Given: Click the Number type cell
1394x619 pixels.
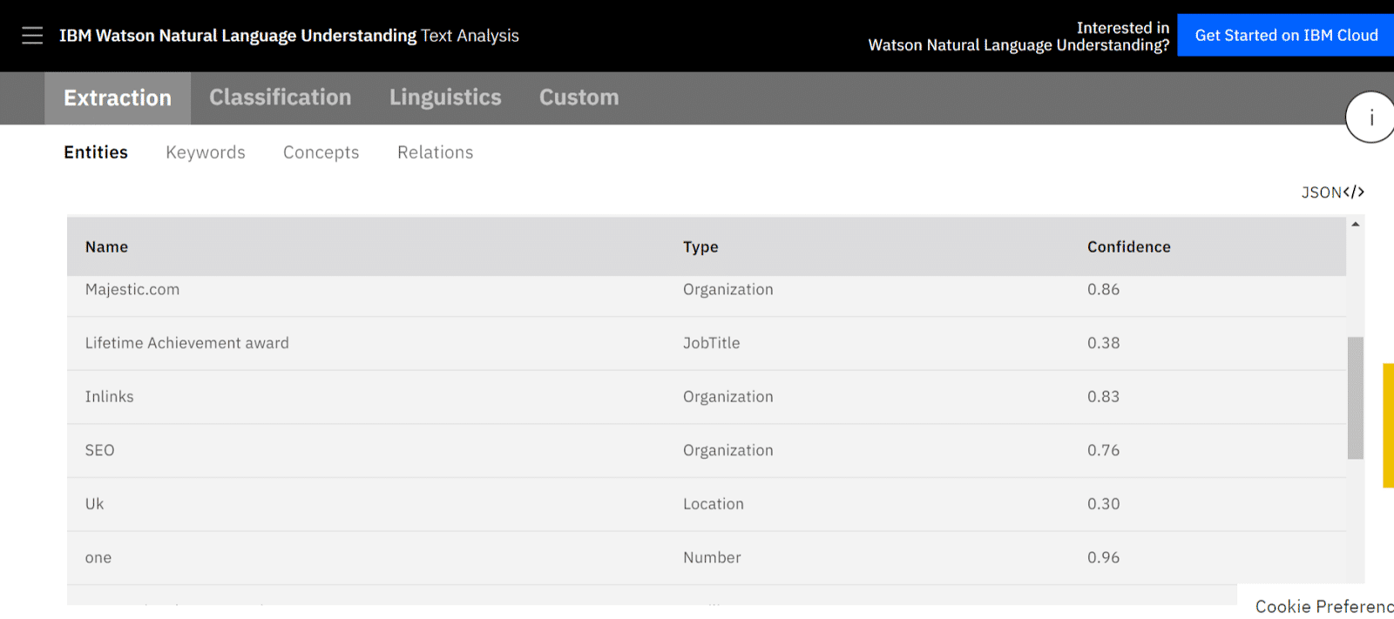Looking at the screenshot, I should [x=712, y=558].
